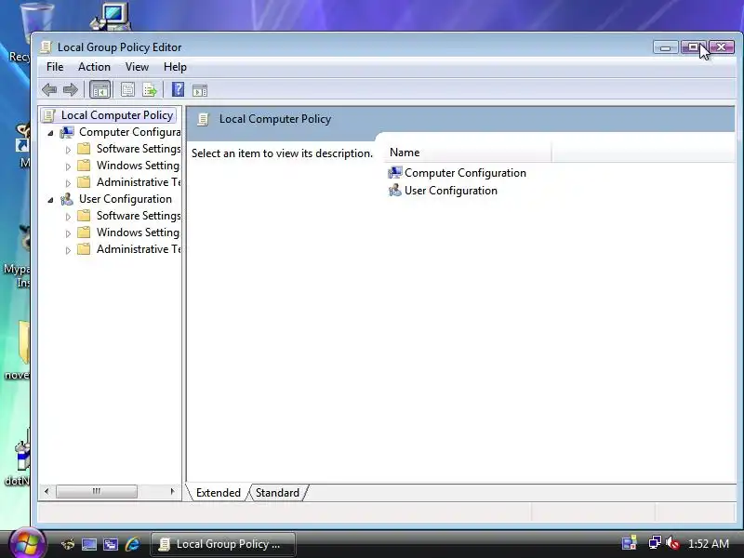Image resolution: width=744 pixels, height=558 pixels.
Task: Expand Administrative Templates under User Configuration
Action: tap(68, 249)
